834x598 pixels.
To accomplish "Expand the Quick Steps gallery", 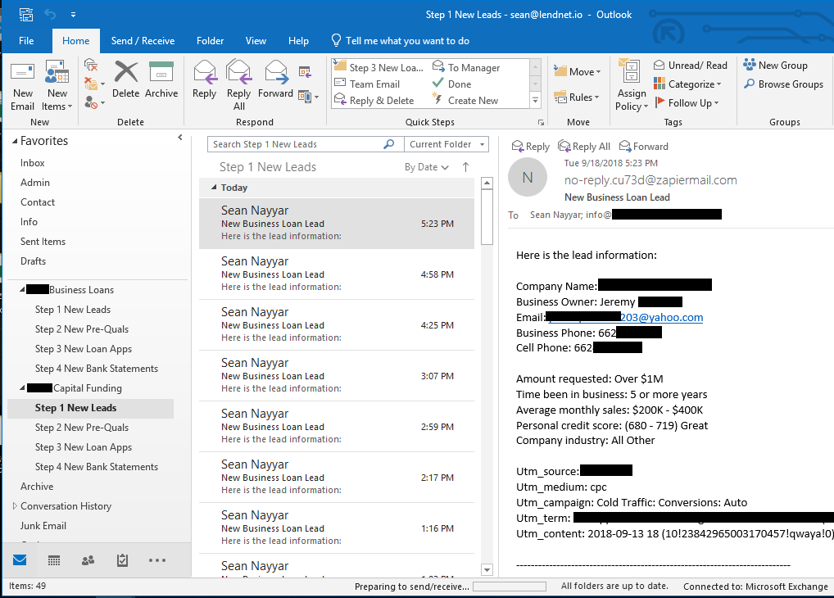I will [536, 100].
